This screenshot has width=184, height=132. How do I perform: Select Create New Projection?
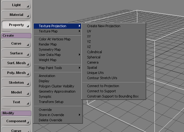(x=114, y=26)
